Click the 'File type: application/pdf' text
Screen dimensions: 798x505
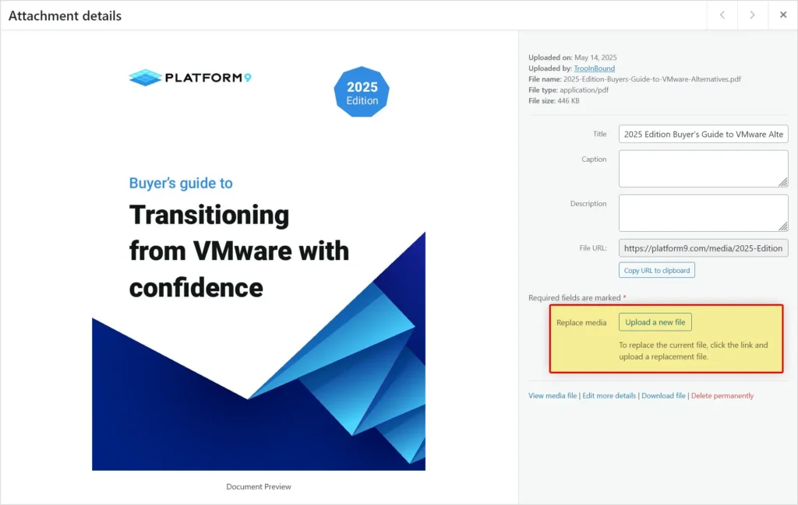click(568, 90)
